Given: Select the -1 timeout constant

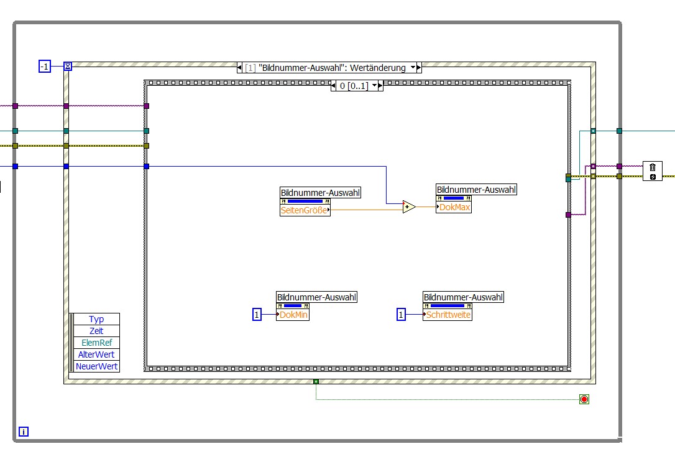Looking at the screenshot, I should 45,67.
